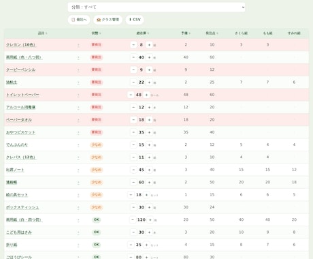Open the 折り紙 item link
This screenshot has height=259, width=313.
(12, 245)
